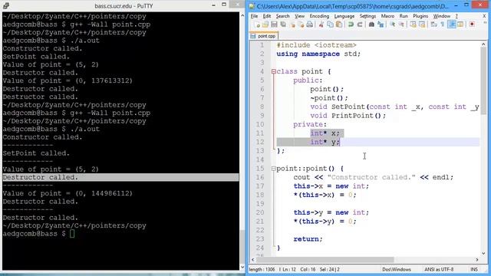Click 'length : 1306' in status bar
The width and height of the screenshot is (491, 276).
pos(262,269)
